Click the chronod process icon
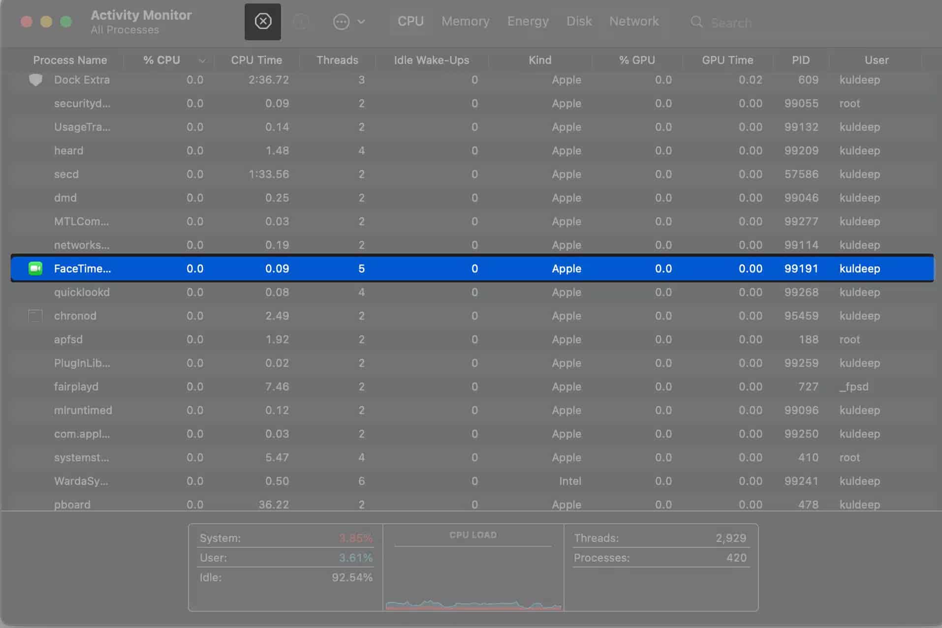The image size is (942, 628). tap(35, 316)
